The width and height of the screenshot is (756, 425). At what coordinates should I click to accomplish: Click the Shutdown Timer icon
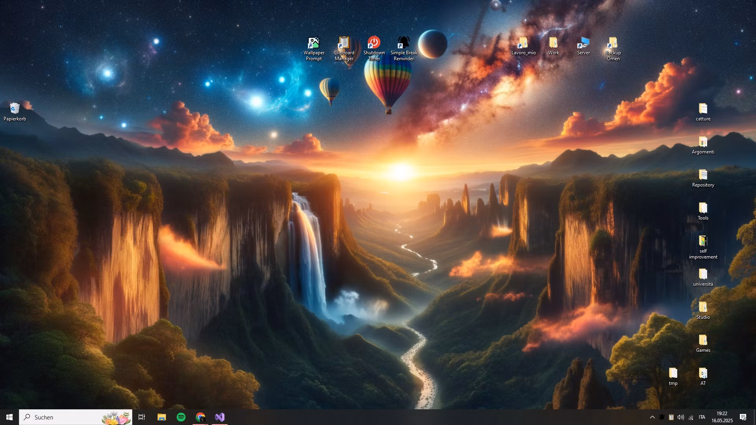(x=374, y=43)
